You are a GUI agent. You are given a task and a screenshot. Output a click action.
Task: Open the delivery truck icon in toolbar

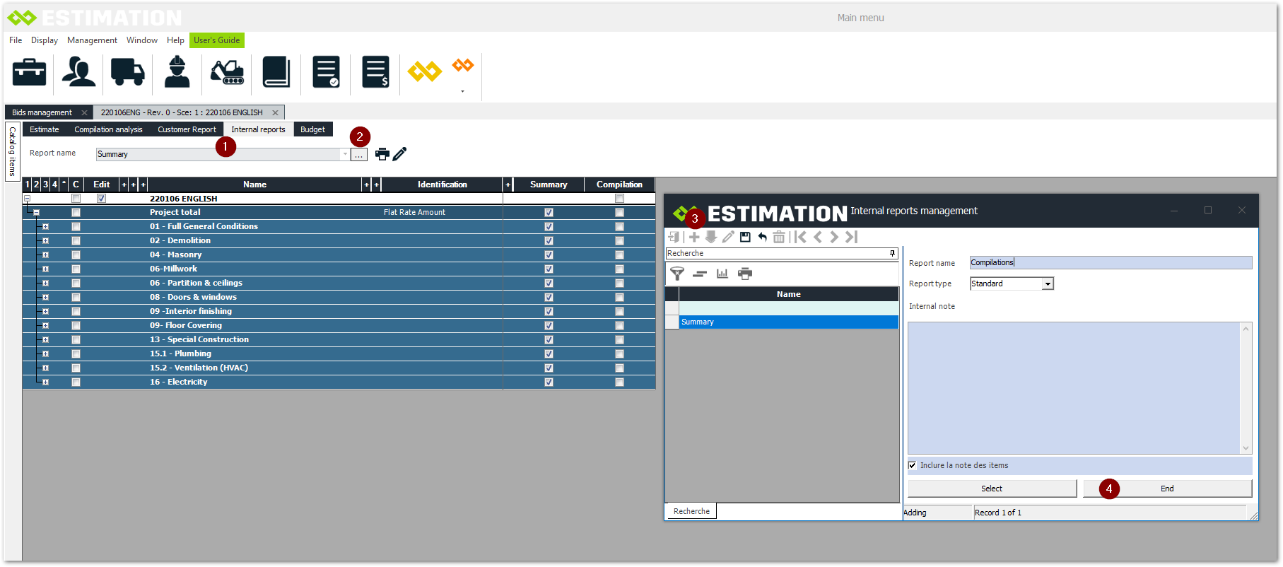pos(127,71)
